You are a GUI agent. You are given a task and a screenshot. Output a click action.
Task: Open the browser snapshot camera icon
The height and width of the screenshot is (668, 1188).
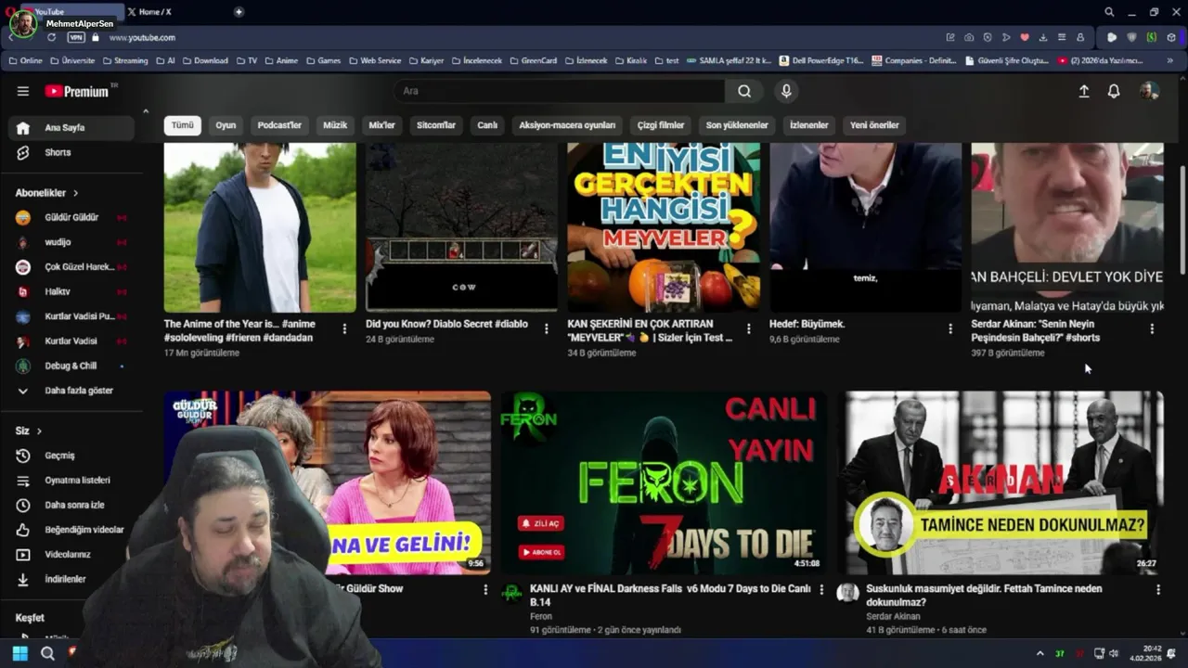tap(969, 37)
